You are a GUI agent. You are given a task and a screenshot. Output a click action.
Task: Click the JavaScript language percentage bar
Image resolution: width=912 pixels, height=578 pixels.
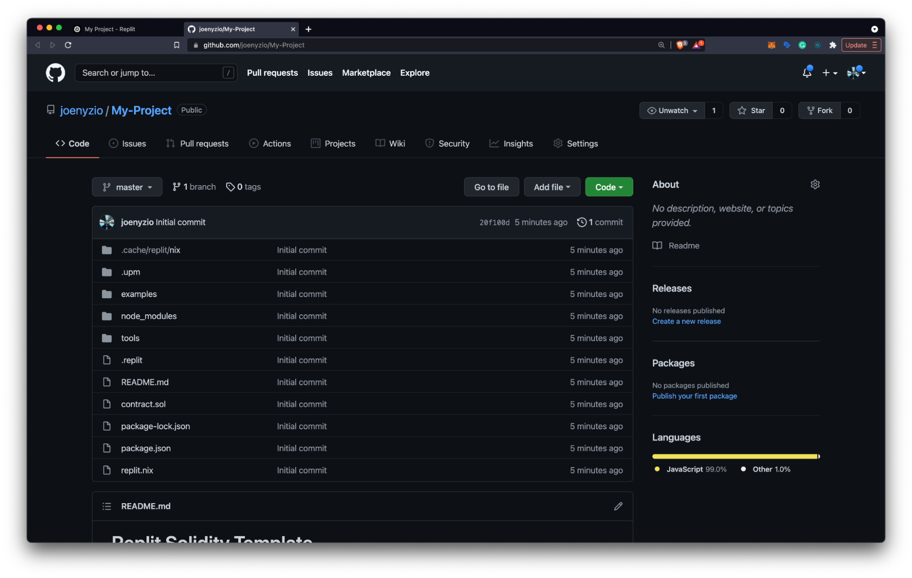(731, 456)
